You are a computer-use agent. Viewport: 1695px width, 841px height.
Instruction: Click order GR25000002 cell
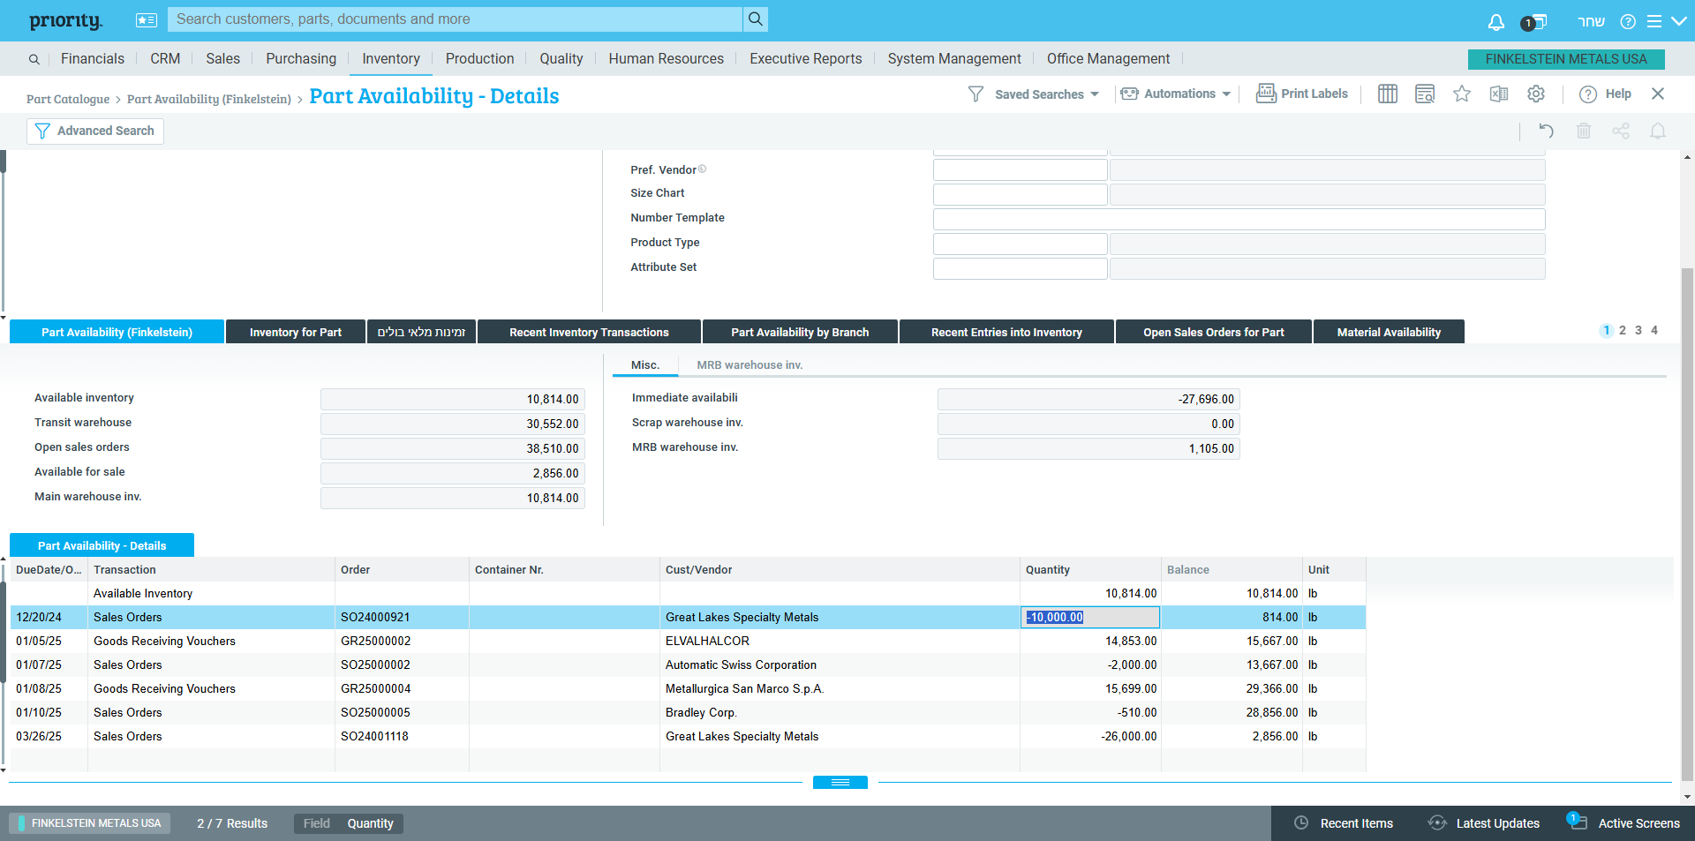coord(402,641)
